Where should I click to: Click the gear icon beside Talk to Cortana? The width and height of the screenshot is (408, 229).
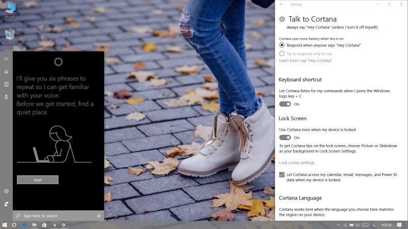pos(282,19)
